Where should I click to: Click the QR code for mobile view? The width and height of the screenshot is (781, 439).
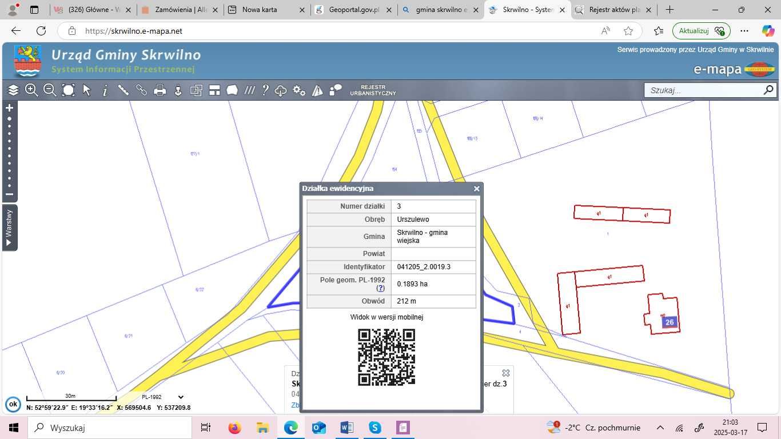(x=386, y=357)
